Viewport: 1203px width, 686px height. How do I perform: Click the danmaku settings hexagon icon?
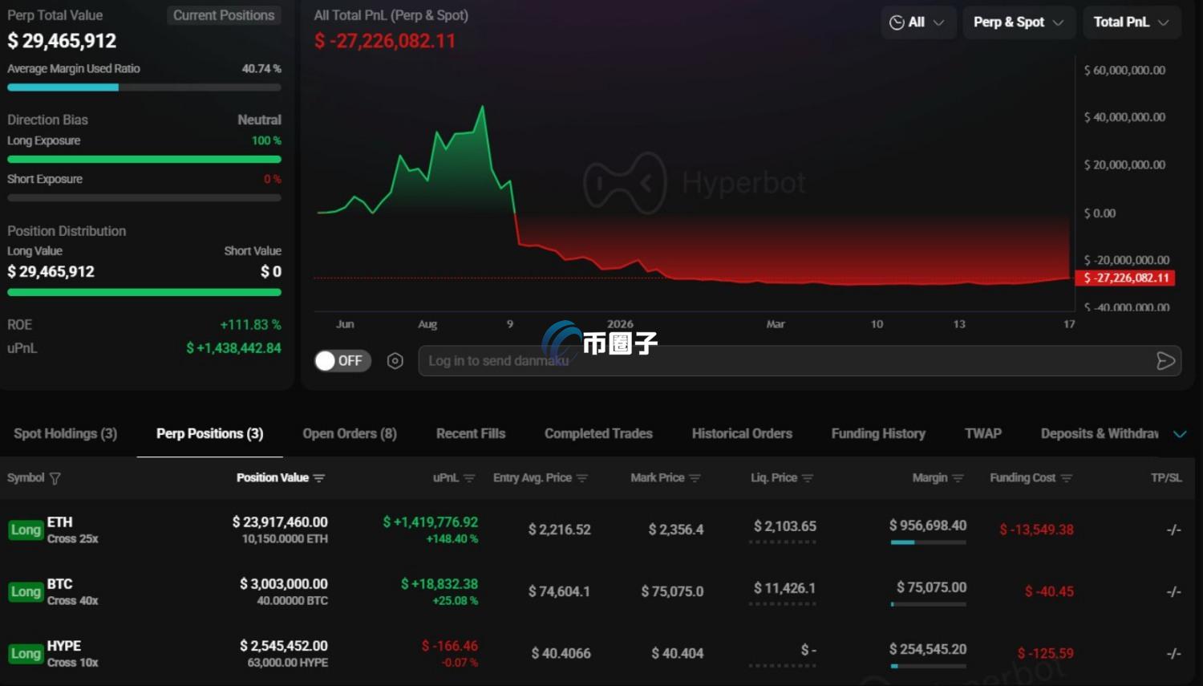coord(395,361)
